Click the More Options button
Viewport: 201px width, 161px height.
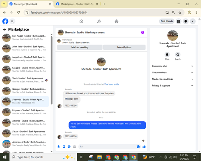[124, 47]
